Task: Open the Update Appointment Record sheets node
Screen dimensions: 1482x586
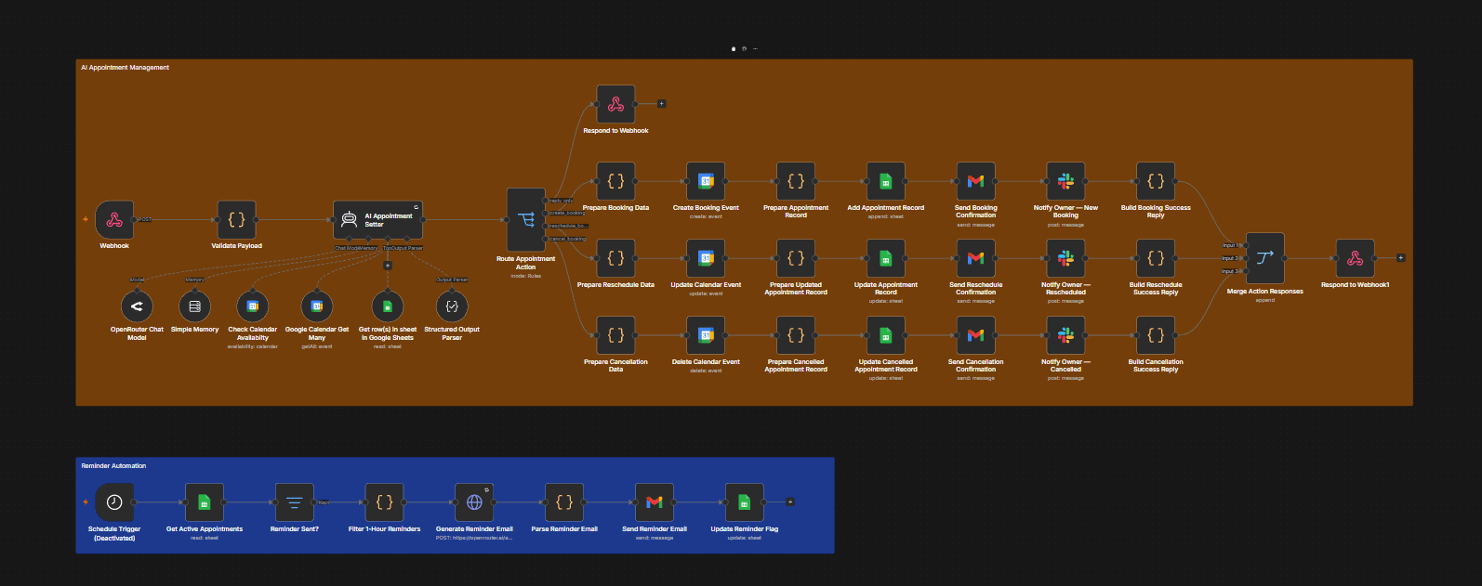Action: pyautogui.click(x=886, y=259)
